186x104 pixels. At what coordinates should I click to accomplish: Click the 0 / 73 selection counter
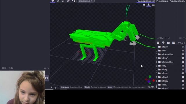point(181,43)
